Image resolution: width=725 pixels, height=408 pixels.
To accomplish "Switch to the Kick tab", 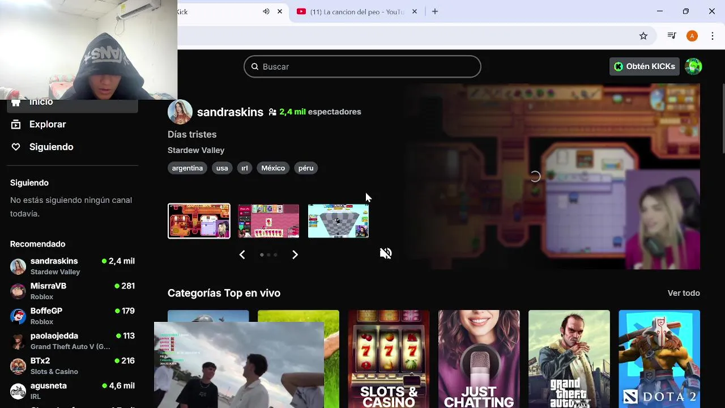I will coord(232,11).
